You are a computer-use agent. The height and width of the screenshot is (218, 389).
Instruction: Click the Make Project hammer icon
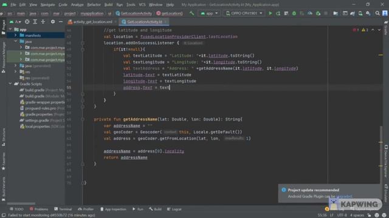[192, 13]
